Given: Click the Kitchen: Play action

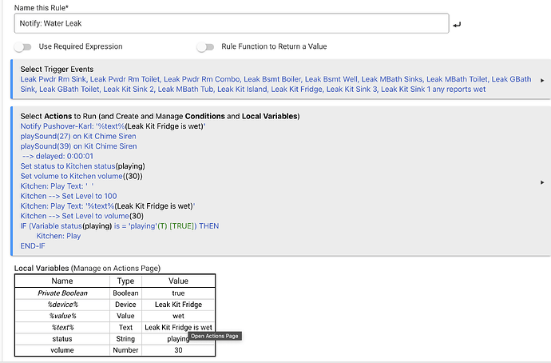Looking at the screenshot, I should [58, 236].
